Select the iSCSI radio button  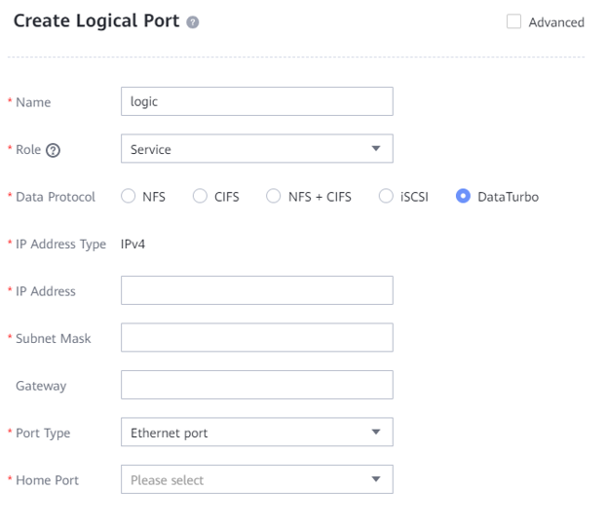386,197
